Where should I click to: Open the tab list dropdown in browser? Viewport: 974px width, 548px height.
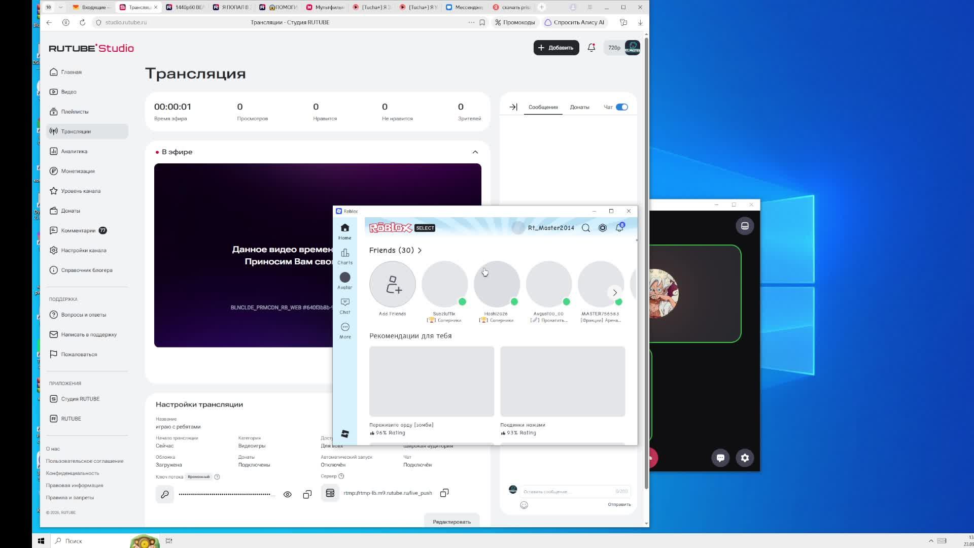pos(60,7)
